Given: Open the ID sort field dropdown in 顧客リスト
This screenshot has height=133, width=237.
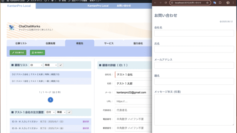Looking at the screenshot, I should 36,65.
